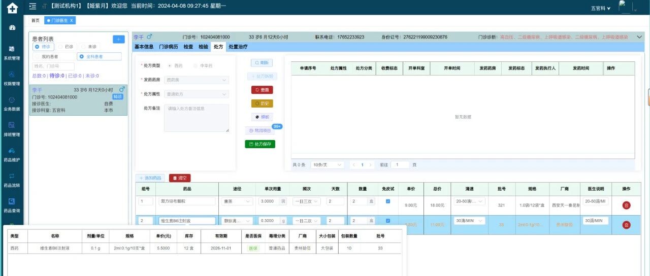The image size is (650, 276).
Task: Click the blue plus button in 患者列表
Action: 118,39
